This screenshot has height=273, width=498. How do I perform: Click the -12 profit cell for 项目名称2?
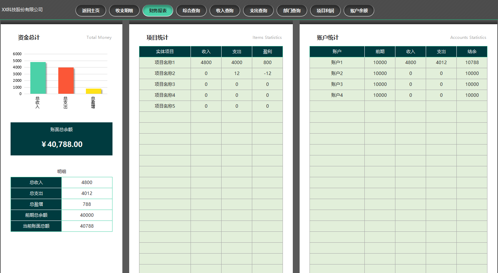(267, 73)
